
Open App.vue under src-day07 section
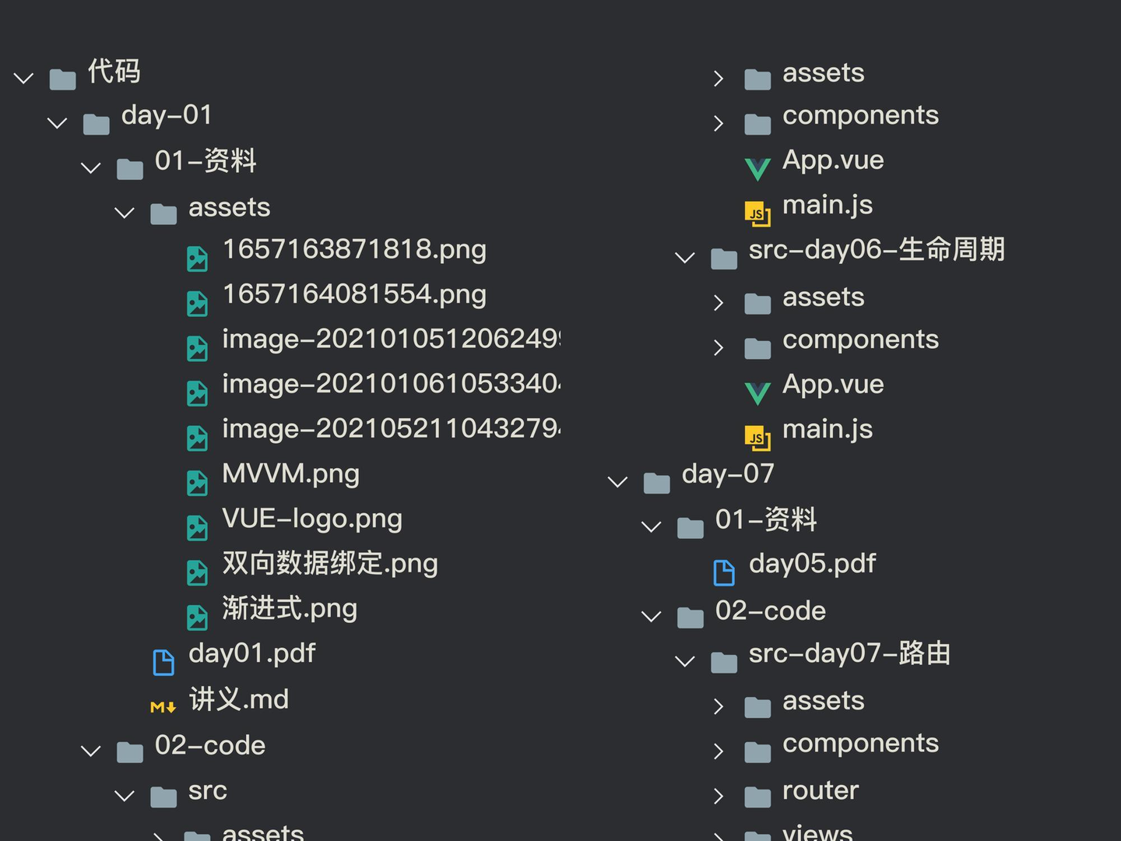pyautogui.click(x=833, y=384)
